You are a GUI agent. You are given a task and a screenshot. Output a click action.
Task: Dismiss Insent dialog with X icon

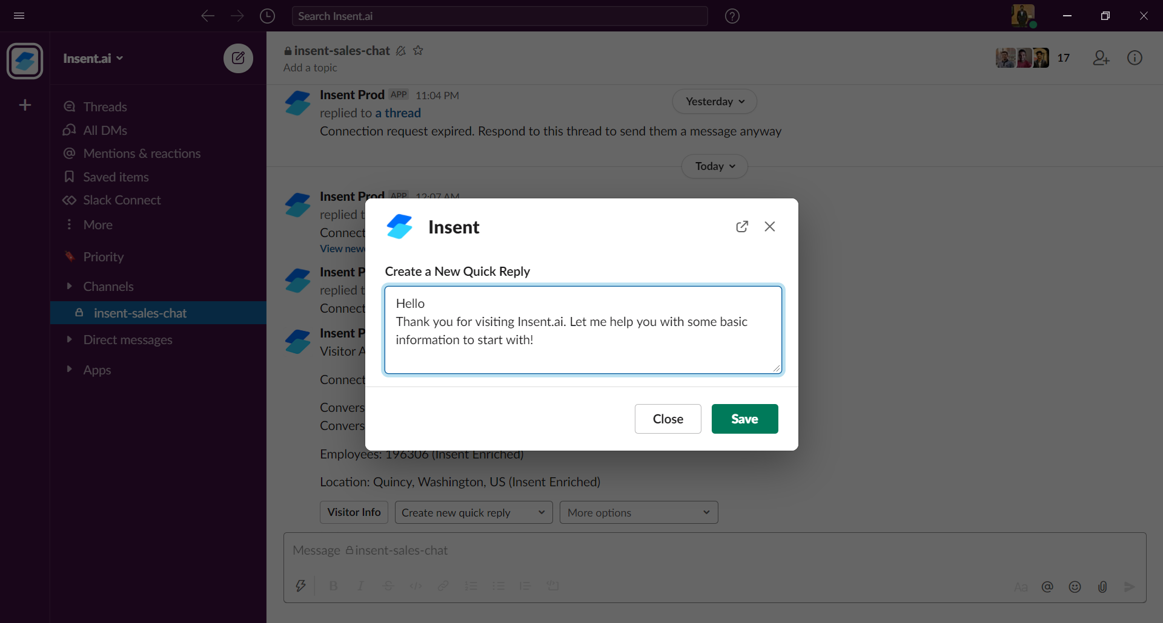coord(770,226)
